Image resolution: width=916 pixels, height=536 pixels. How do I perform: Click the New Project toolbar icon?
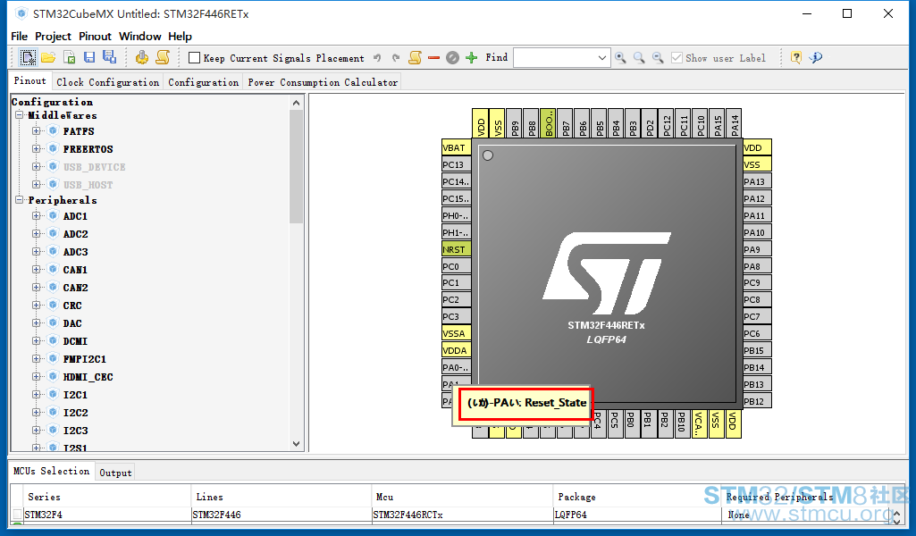pyautogui.click(x=28, y=57)
